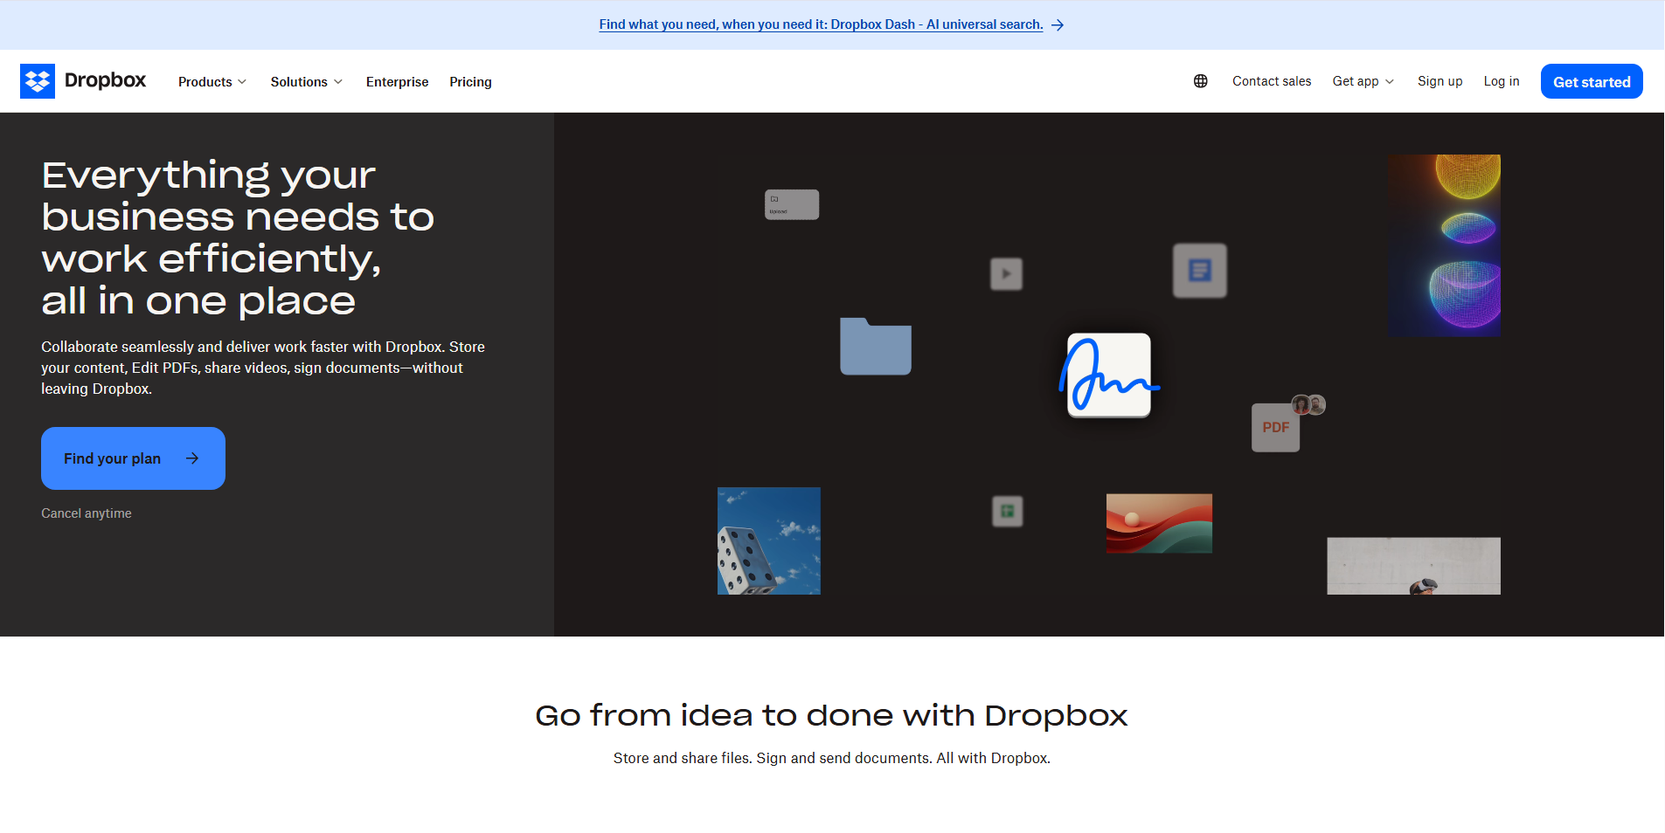Open the Get app dropdown
Viewport: 1665px width, 833px height.
tap(1363, 81)
